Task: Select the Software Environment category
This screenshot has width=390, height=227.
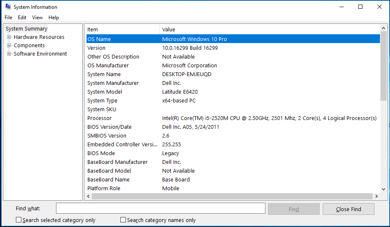Action: pyautogui.click(x=40, y=54)
